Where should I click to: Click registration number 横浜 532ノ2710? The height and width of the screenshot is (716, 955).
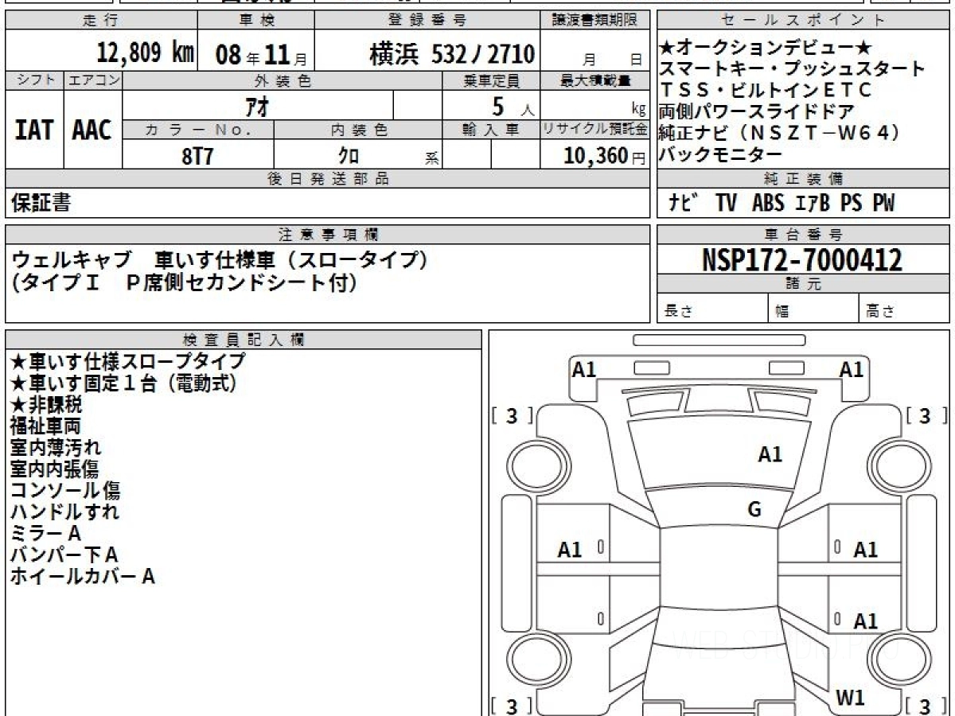pos(452,54)
